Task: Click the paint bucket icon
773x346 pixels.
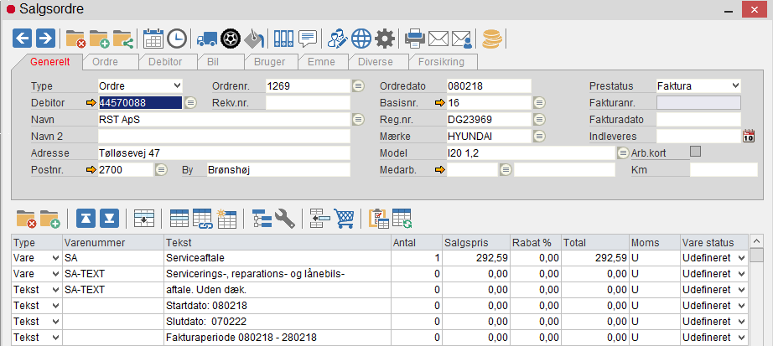Action: pyautogui.click(x=254, y=38)
